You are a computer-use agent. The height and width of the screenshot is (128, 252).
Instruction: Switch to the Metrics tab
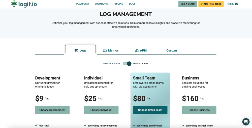(x=111, y=50)
